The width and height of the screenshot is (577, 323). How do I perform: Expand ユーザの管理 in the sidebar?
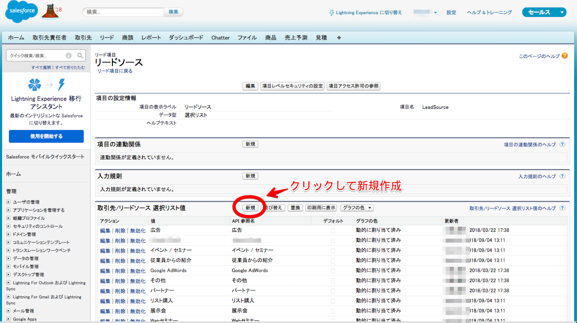coord(8,202)
